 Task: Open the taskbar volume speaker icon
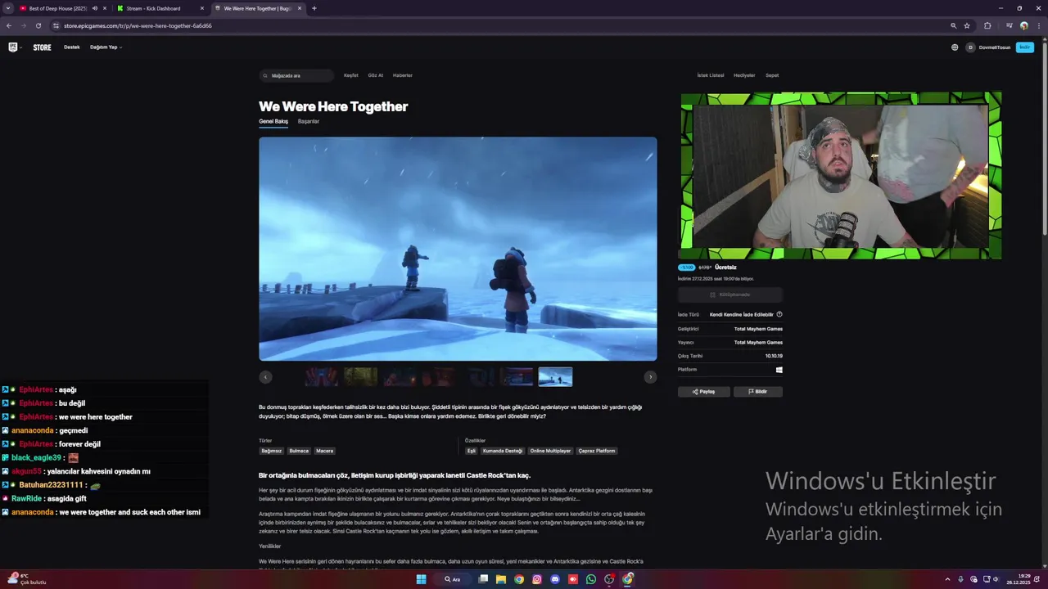(x=996, y=579)
